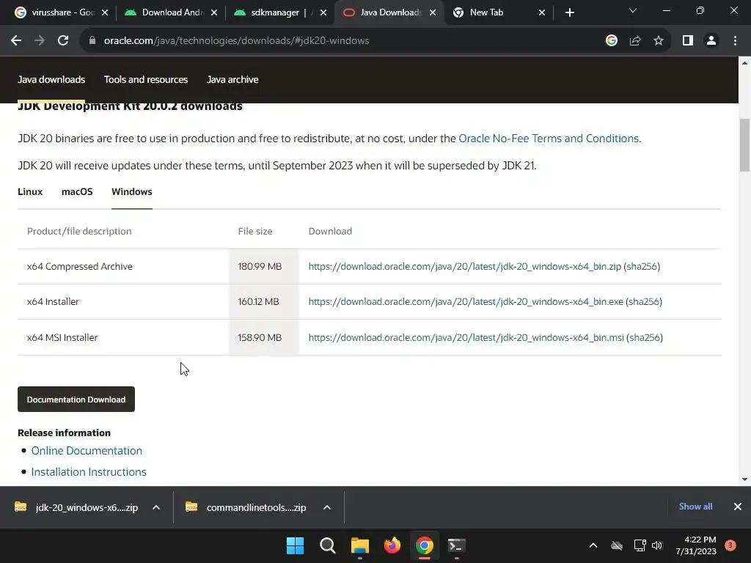Close the Java Downloads tab
The image size is (751, 563).
(433, 12)
